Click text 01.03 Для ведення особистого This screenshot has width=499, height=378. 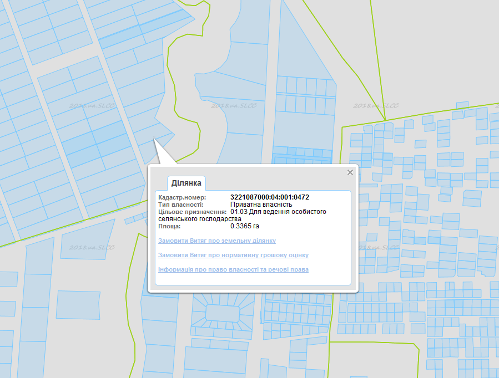tap(279, 212)
